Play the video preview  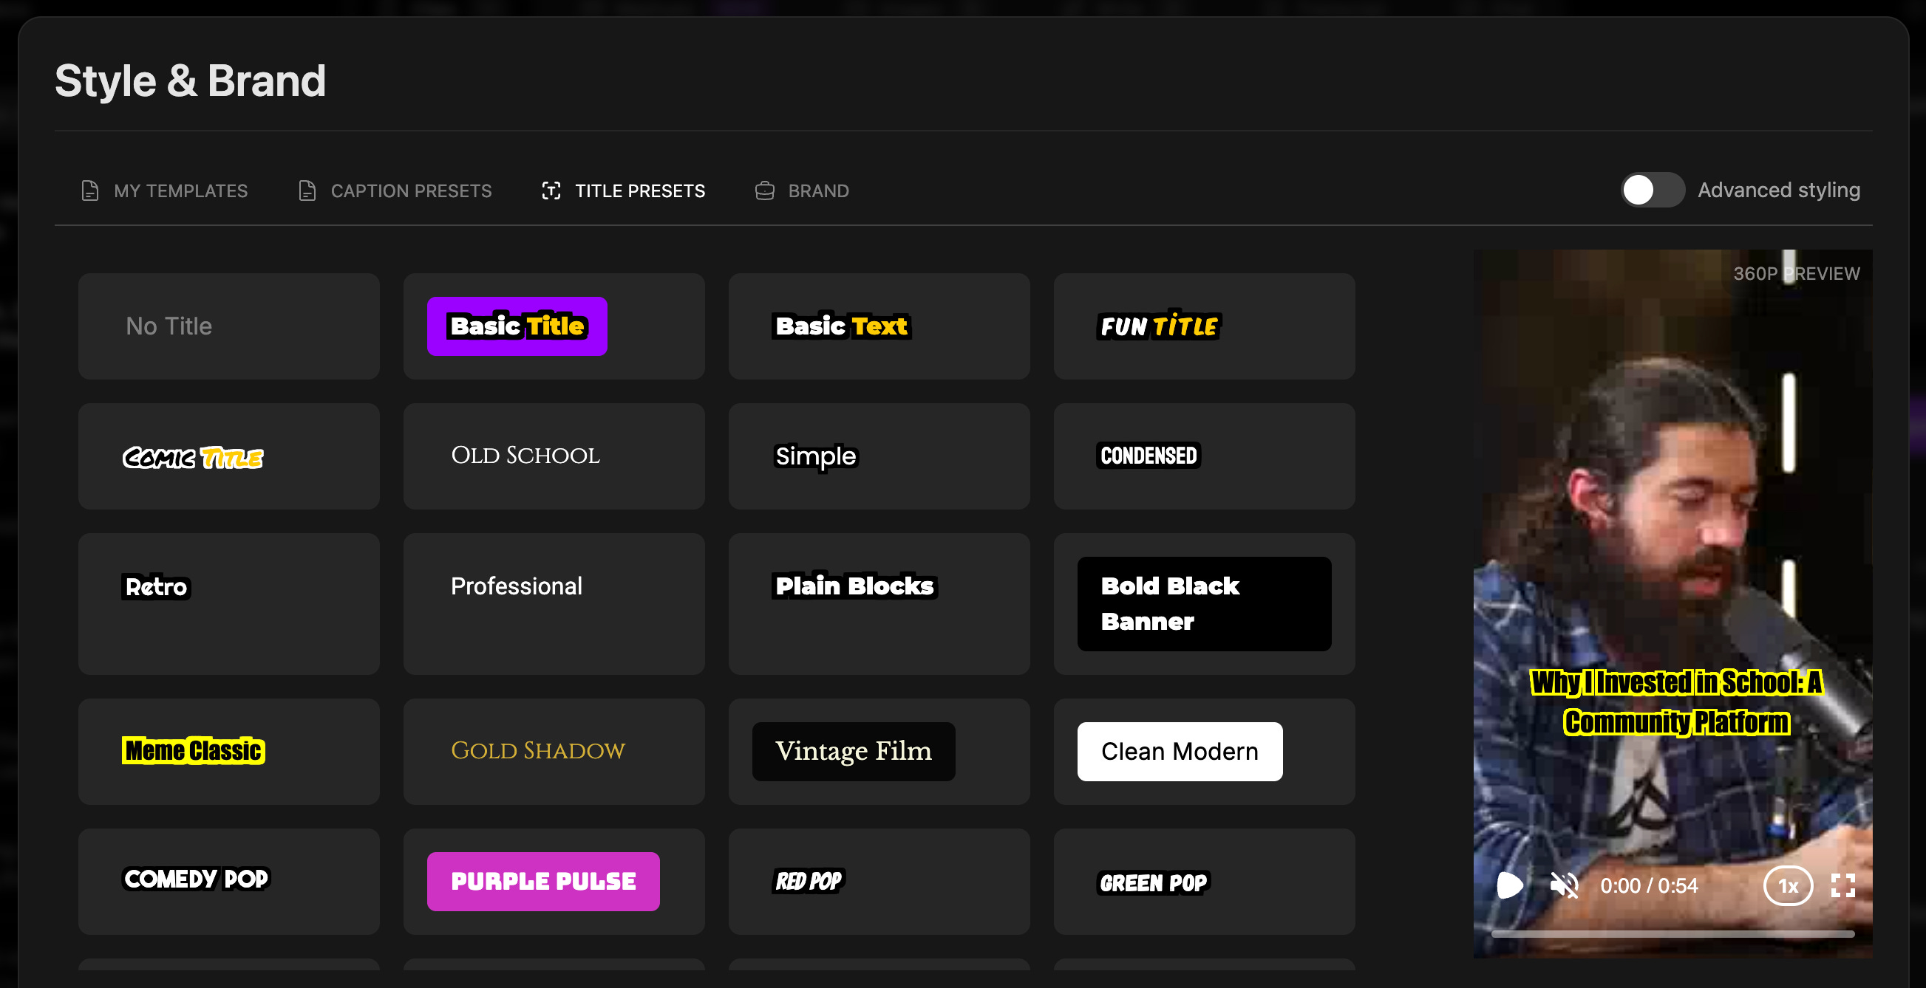pos(1509,885)
